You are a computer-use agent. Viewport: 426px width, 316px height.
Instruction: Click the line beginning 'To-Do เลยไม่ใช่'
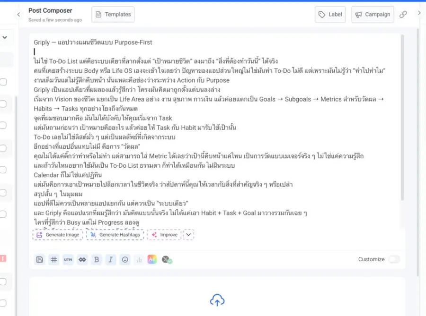tap(105, 137)
